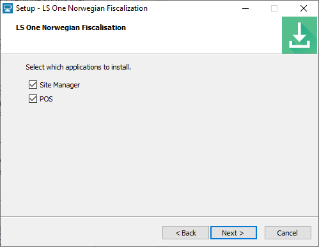The image size is (319, 247).
Task: Click the 'Select which applications to install' text
Action: click(x=78, y=67)
